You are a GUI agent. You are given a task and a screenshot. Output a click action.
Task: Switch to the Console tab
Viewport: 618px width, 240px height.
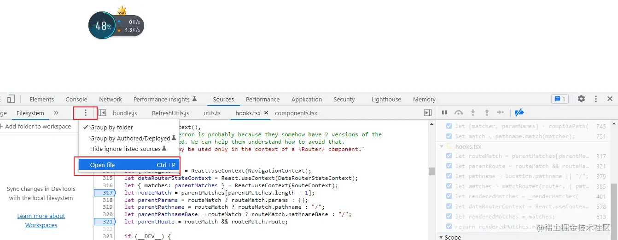(76, 99)
